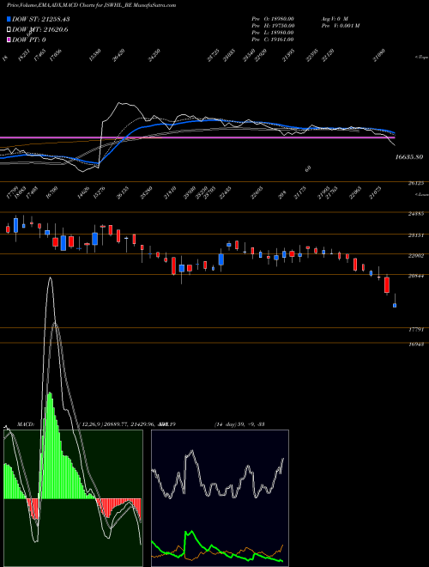Click the MACD histogram chart panel
The width and height of the screenshot is (429, 567).
point(73,498)
